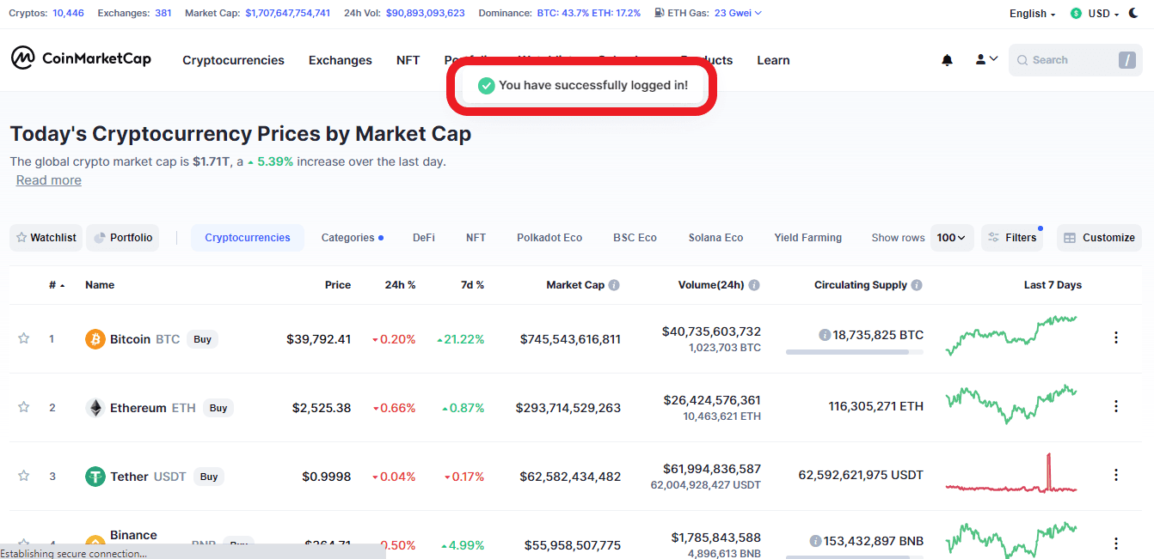
Task: Select the Solana Eco tab
Action: click(x=715, y=238)
